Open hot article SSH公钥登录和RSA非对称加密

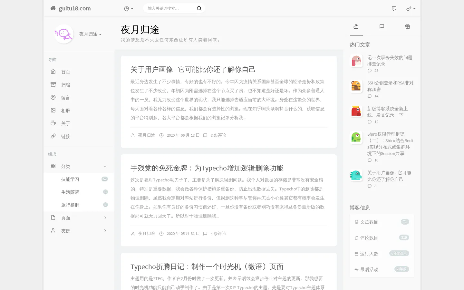(390, 86)
